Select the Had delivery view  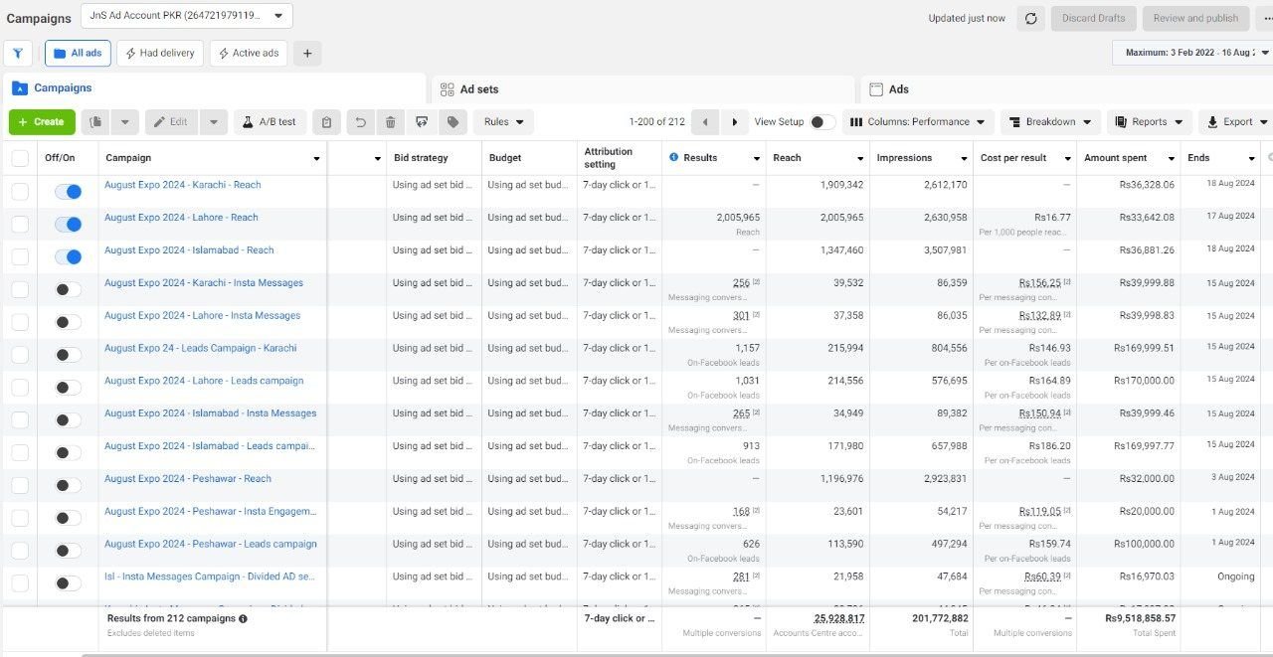(x=160, y=54)
